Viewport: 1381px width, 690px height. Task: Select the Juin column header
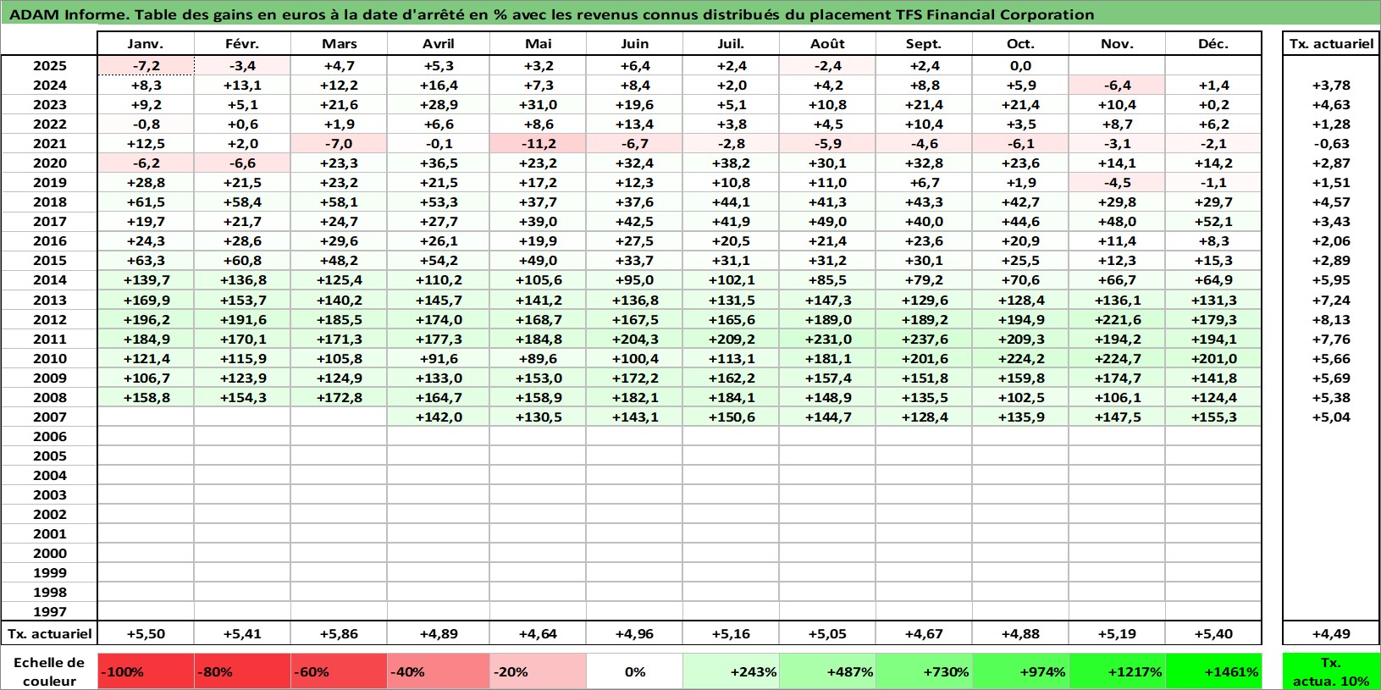click(x=634, y=43)
